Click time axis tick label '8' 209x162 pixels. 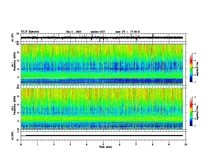[x=153, y=145]
